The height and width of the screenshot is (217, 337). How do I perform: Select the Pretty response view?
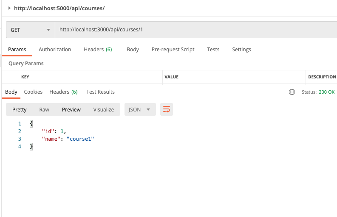(20, 110)
